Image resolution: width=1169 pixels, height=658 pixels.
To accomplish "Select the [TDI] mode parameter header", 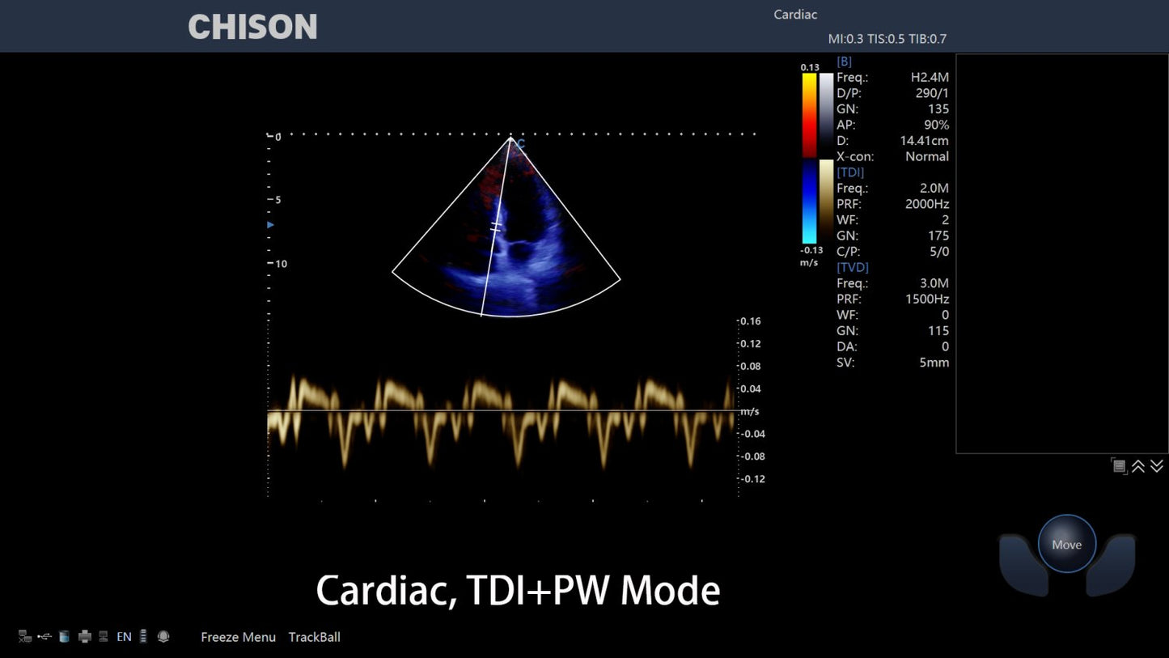I will [x=850, y=172].
